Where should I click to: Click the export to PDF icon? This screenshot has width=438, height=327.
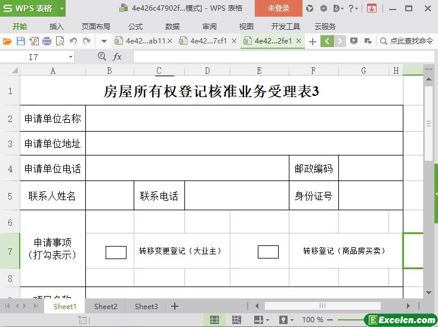click(x=34, y=41)
